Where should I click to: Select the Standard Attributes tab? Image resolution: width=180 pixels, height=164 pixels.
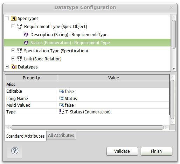click(x=25, y=136)
